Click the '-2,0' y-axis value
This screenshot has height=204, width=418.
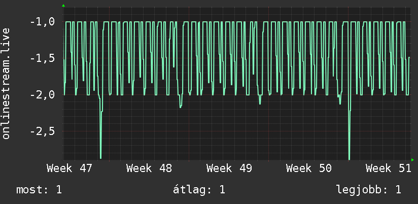point(42,95)
